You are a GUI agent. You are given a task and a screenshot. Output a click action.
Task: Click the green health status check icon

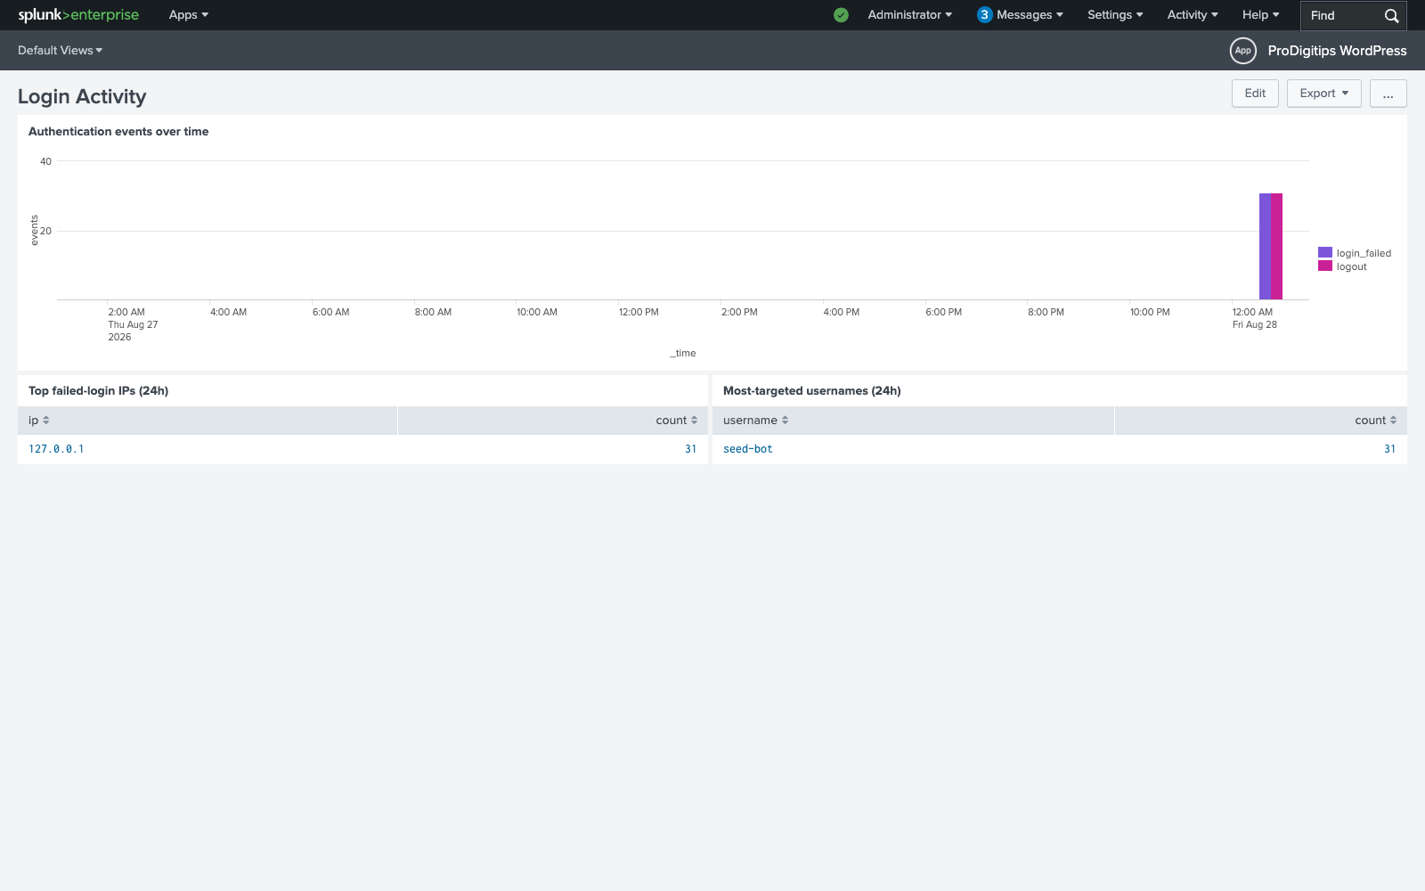(x=841, y=15)
